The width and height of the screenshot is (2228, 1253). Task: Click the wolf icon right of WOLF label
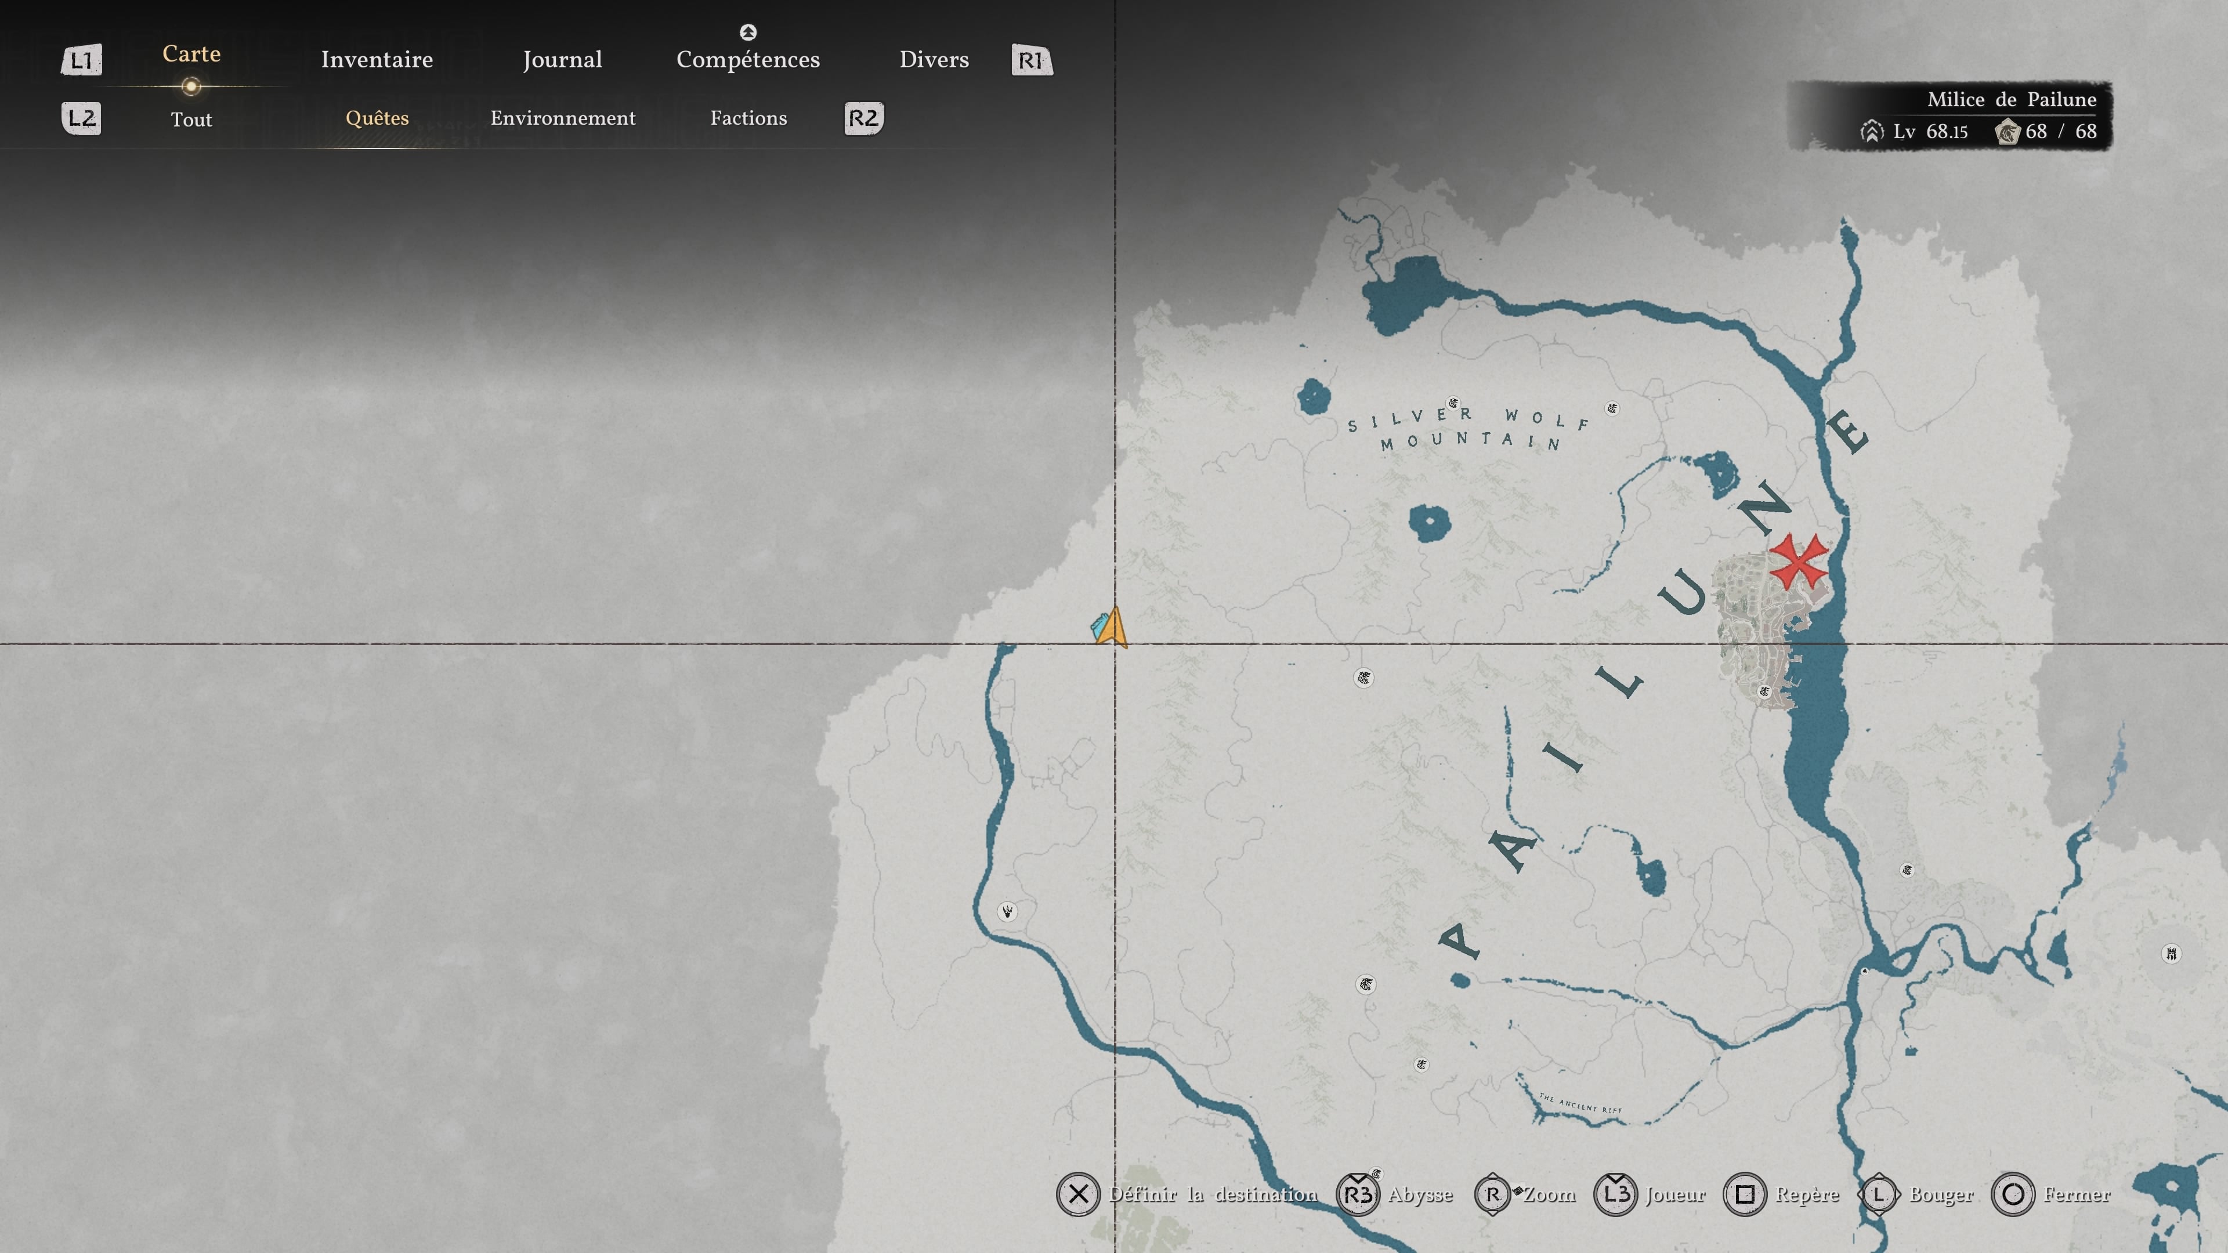pos(1611,408)
